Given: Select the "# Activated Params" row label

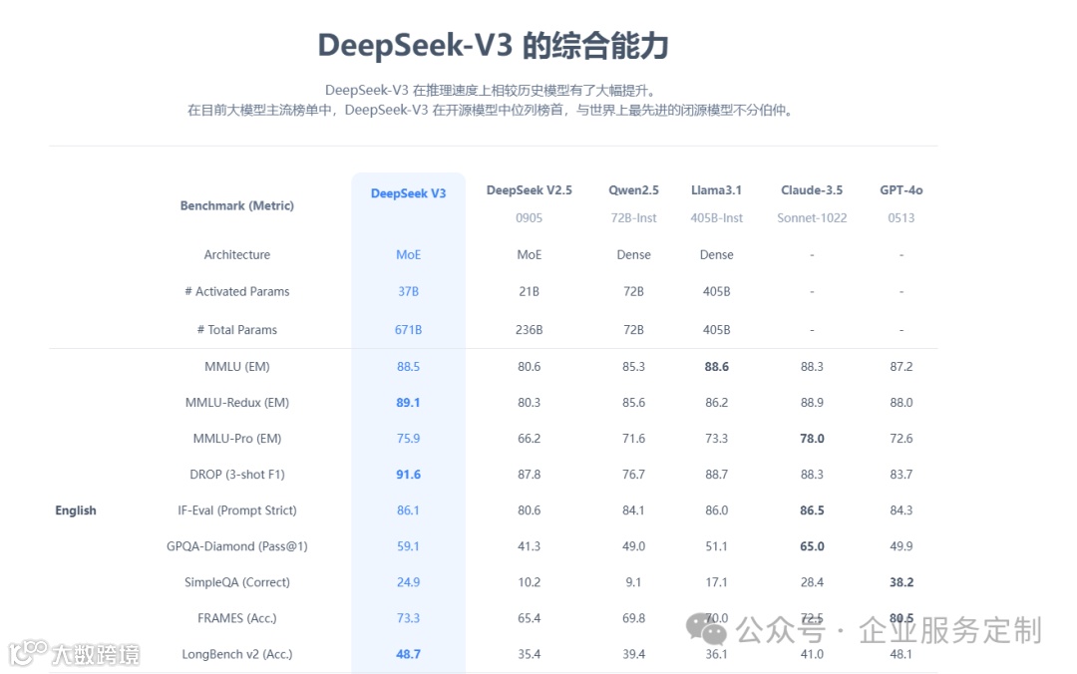Looking at the screenshot, I should pos(237,291).
